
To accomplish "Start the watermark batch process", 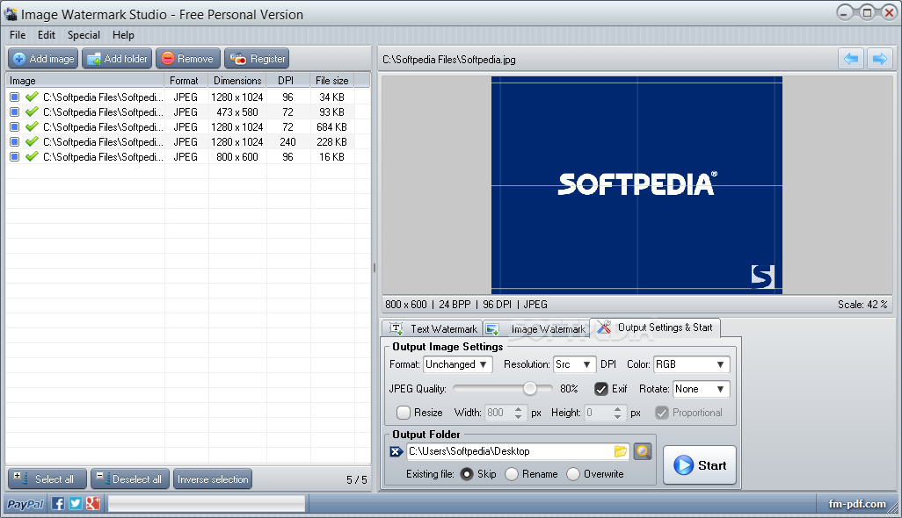I will tap(700, 465).
